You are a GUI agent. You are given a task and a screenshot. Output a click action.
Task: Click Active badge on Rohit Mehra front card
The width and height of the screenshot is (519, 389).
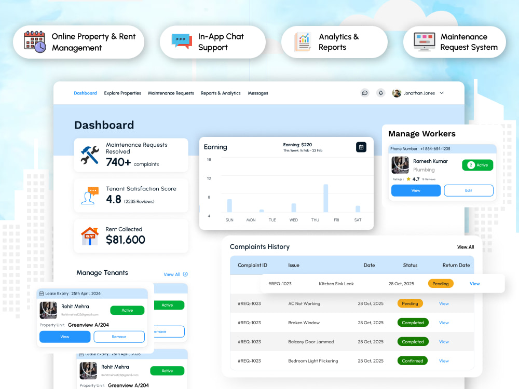tap(127, 310)
